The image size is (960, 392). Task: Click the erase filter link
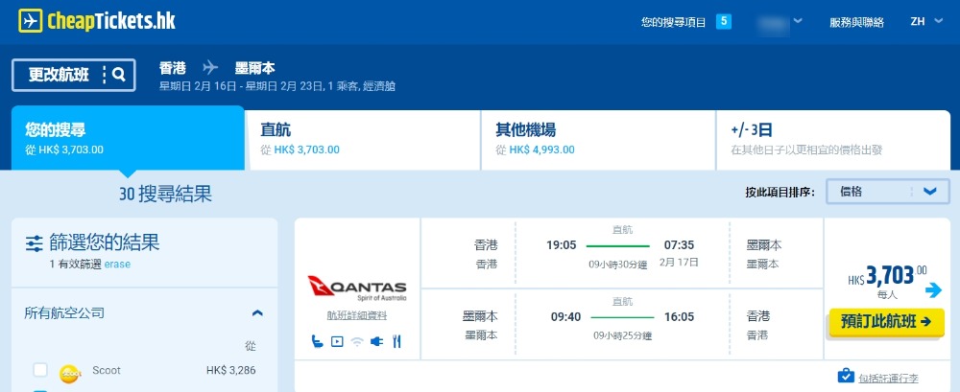[x=117, y=264]
